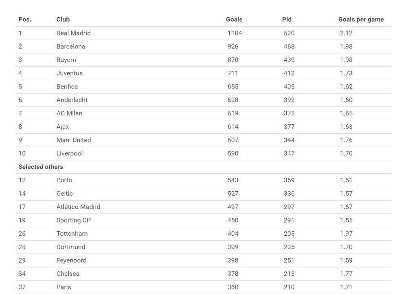Select the Chelsea club name

[x=68, y=274]
